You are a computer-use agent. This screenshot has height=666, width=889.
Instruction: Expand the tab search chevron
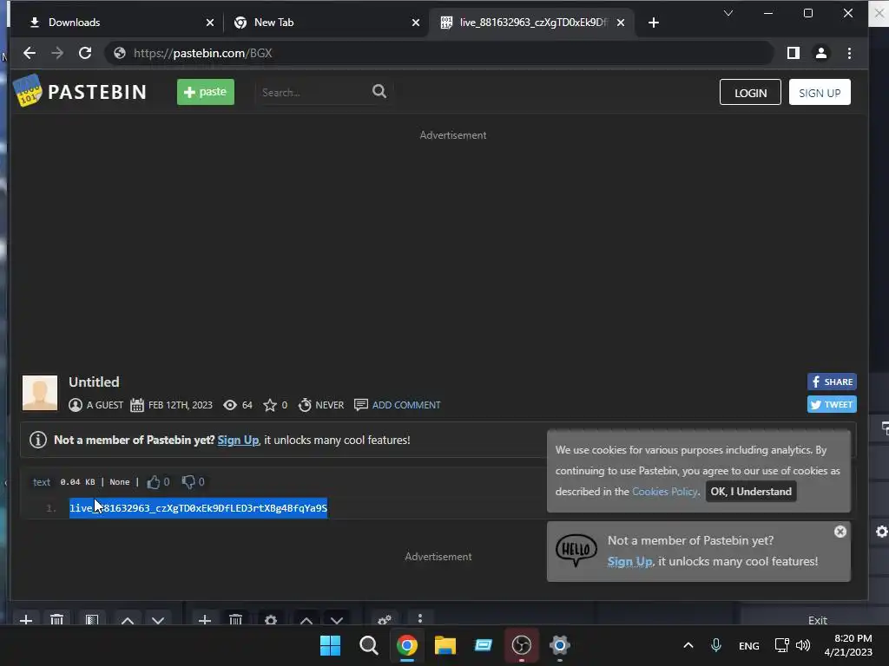point(728,13)
